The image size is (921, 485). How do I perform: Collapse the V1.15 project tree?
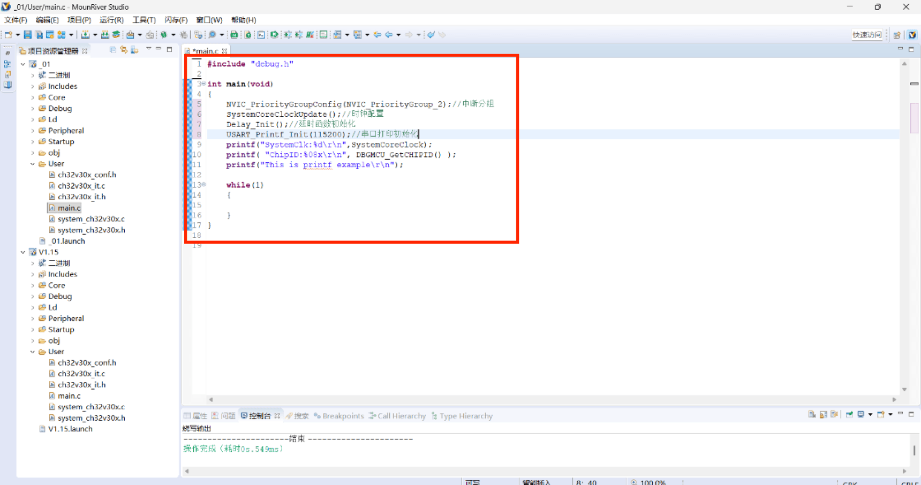(x=23, y=252)
